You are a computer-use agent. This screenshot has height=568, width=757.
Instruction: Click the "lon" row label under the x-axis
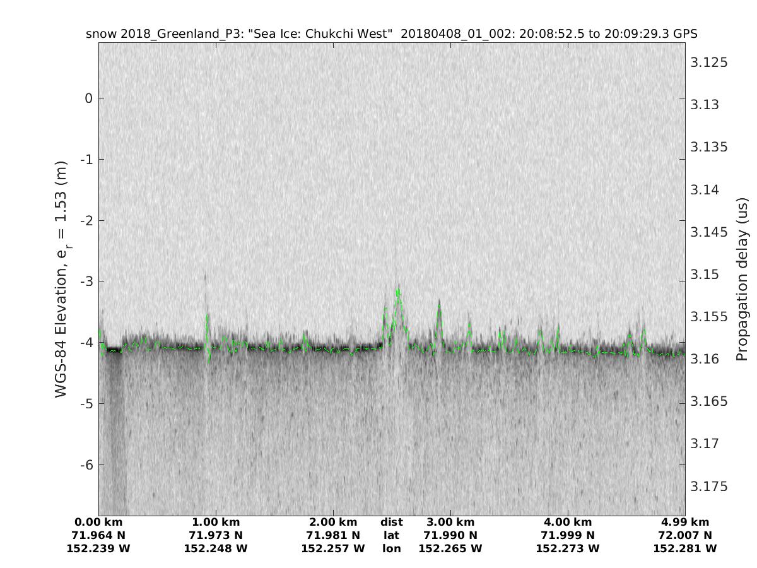[x=392, y=548]
